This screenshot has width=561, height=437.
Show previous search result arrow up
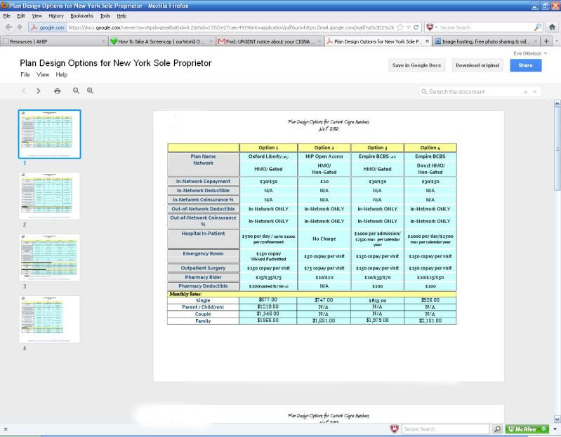click(x=526, y=92)
